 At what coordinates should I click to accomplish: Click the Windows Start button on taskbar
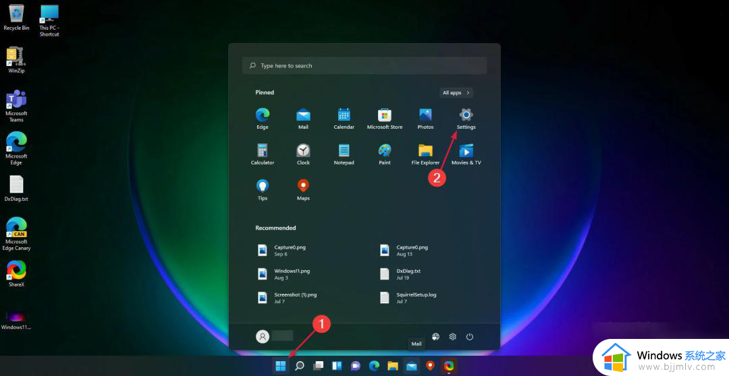280,367
